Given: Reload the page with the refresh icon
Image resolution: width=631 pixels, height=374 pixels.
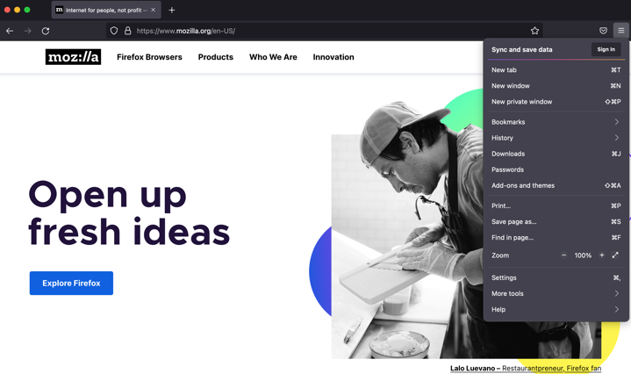Looking at the screenshot, I should pos(46,31).
